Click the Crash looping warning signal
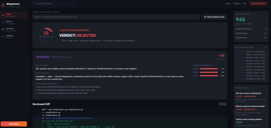This screenshot has height=128, width=271. (x=63, y=93)
